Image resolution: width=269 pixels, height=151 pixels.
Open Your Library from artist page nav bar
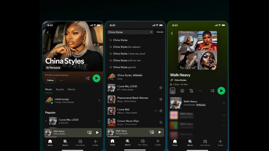point(80,143)
